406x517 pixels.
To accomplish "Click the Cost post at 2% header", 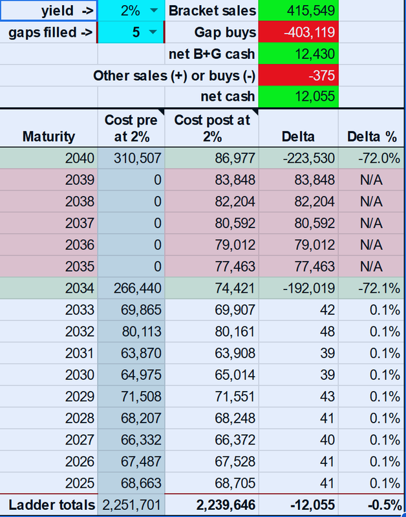I will (211, 128).
